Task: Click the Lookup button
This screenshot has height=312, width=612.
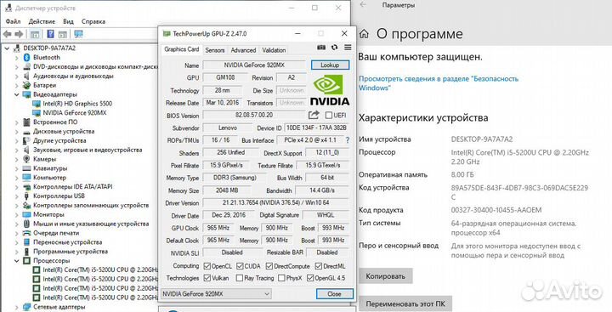Action: (x=330, y=65)
